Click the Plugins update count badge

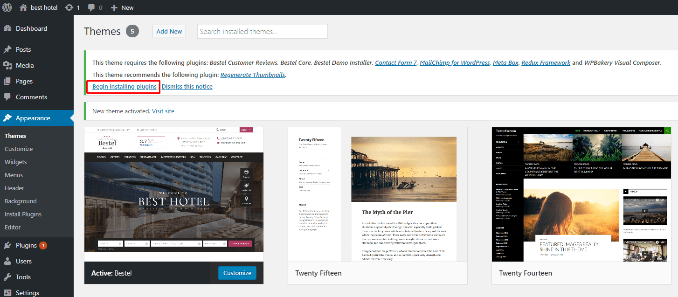click(x=43, y=245)
